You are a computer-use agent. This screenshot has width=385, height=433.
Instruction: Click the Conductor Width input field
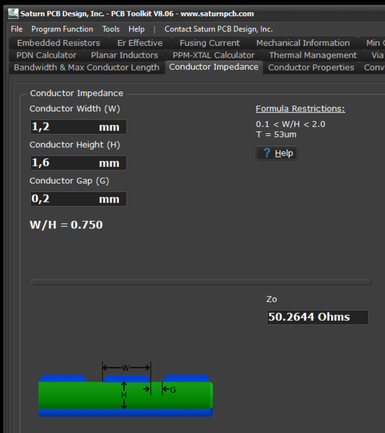click(x=79, y=127)
